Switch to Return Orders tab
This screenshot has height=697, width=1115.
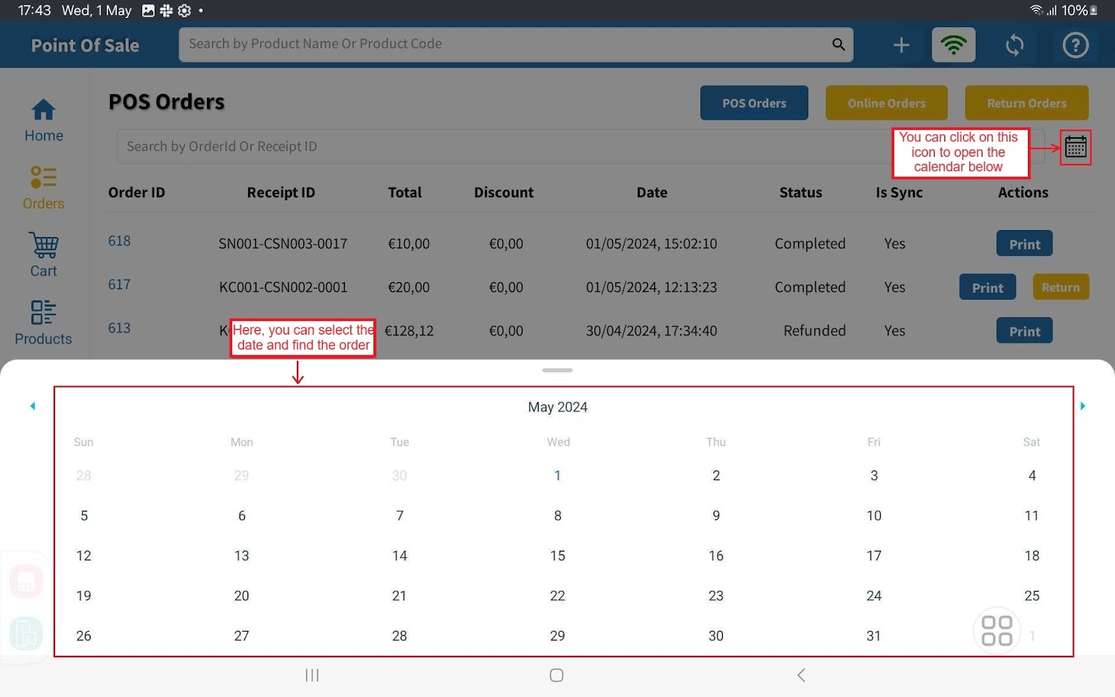click(x=1026, y=103)
